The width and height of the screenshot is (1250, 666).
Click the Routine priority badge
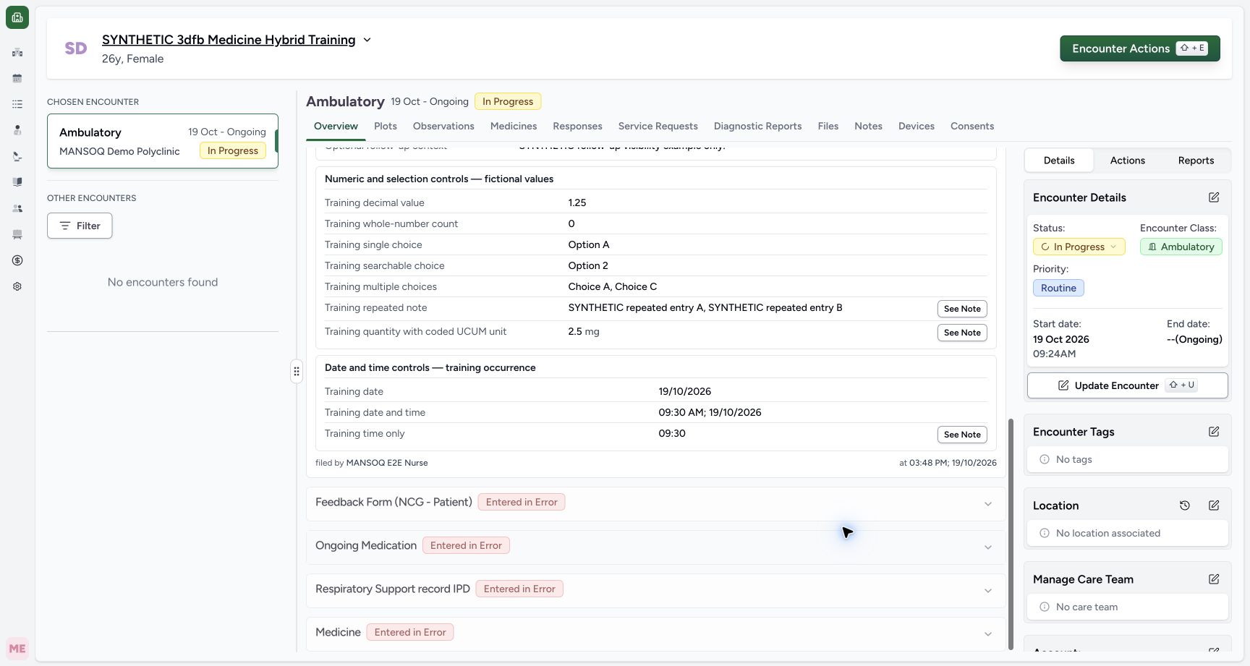pos(1058,288)
